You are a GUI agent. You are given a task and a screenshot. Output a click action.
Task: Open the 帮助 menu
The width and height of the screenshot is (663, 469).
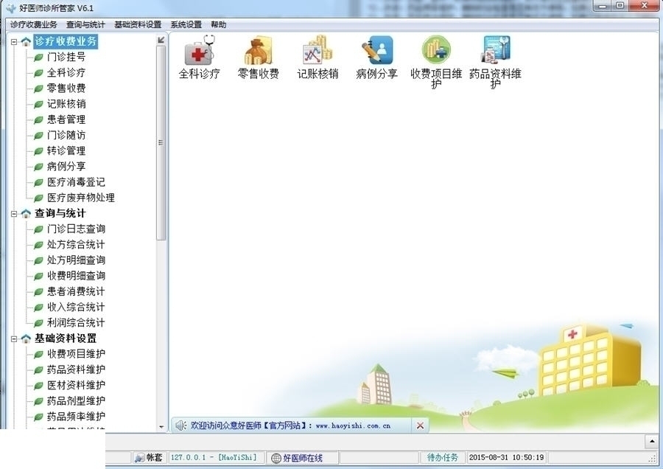pos(217,24)
